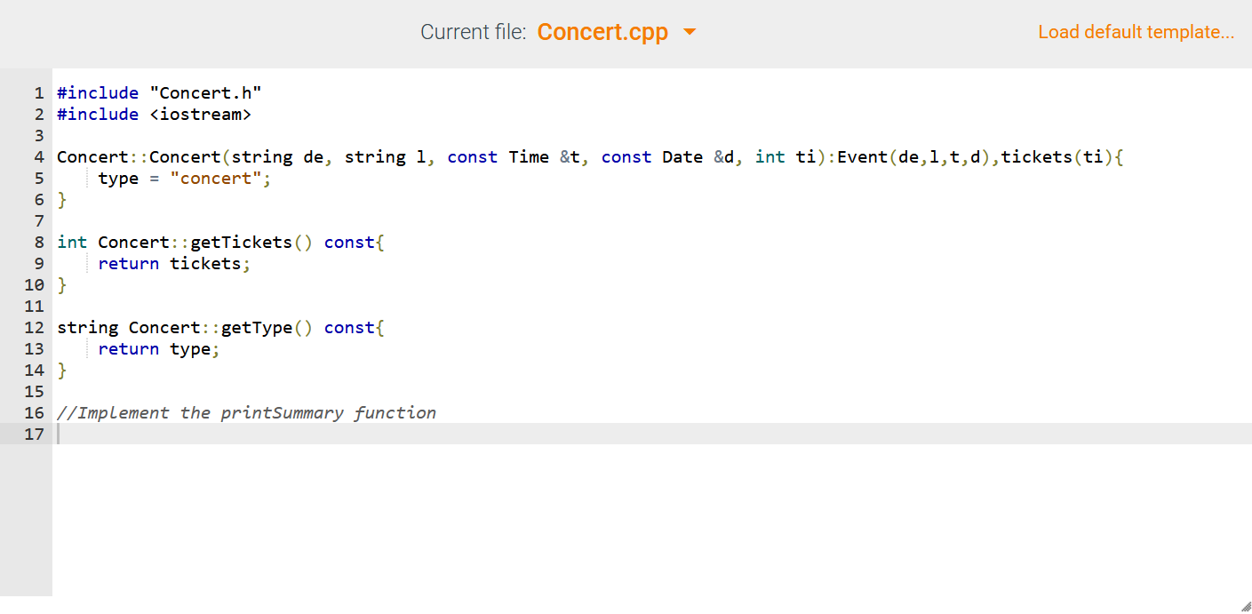Click the return type statement on line 13
Screen dimensions: 1252x614
(x=158, y=348)
